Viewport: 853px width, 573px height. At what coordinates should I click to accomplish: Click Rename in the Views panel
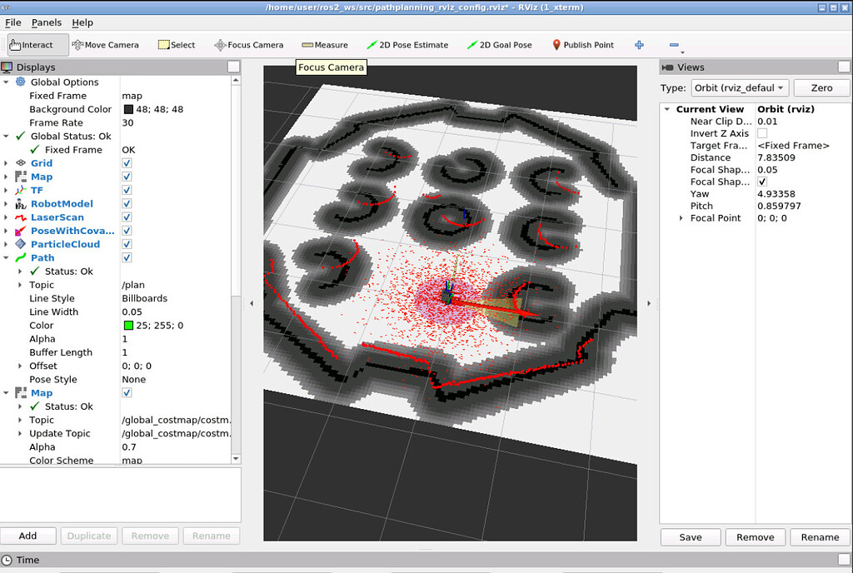point(820,537)
